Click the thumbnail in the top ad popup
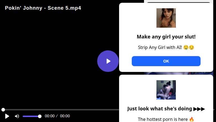Viewport: 216px width, 122px height. click(x=166, y=18)
